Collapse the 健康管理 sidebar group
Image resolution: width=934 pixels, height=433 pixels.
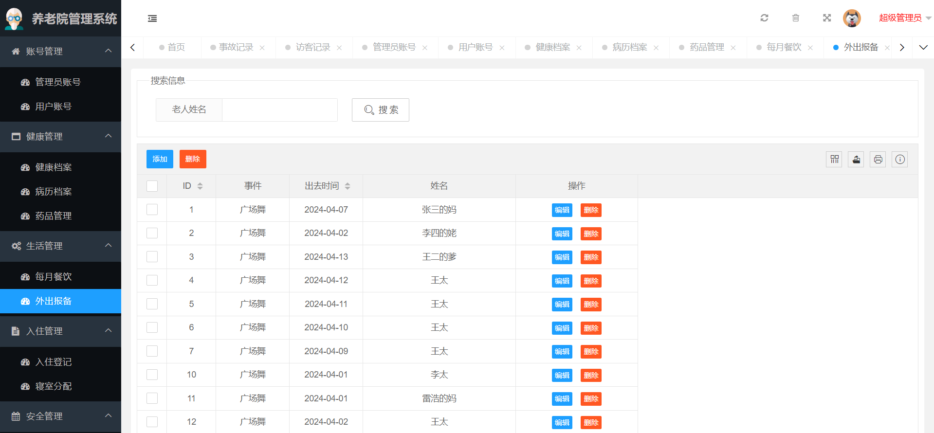coord(60,136)
